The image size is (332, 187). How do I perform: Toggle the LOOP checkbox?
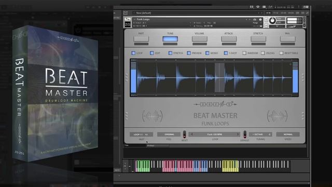coord(133,53)
